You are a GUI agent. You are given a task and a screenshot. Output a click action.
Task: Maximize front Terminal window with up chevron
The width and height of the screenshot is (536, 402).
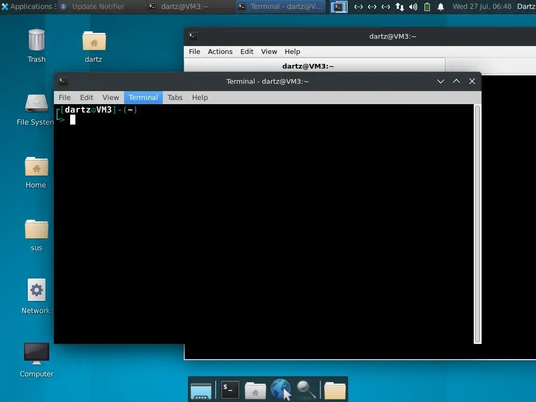[x=456, y=81]
